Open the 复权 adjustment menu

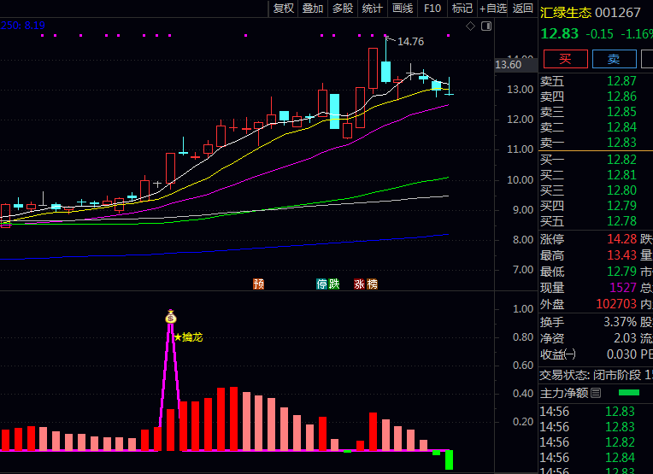[x=284, y=9]
